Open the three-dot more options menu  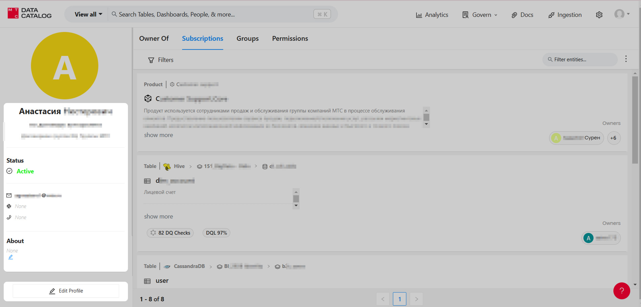(626, 59)
